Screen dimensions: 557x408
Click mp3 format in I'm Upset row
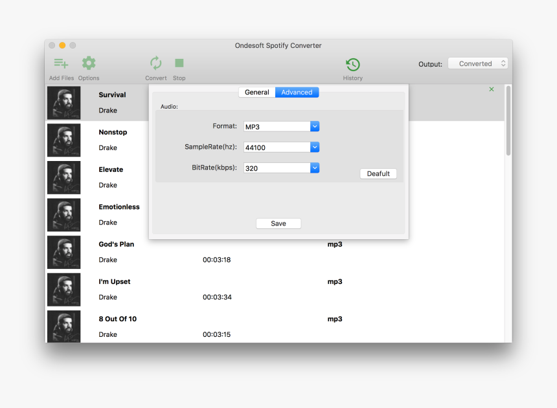tap(335, 282)
